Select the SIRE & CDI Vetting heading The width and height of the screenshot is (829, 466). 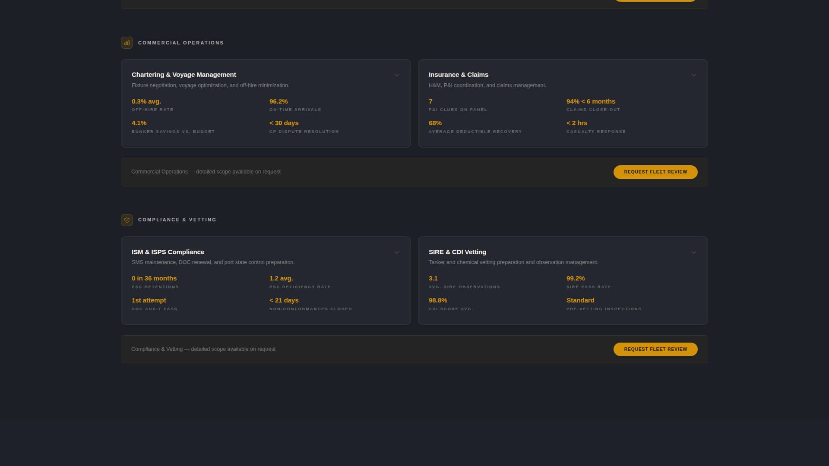click(x=457, y=252)
